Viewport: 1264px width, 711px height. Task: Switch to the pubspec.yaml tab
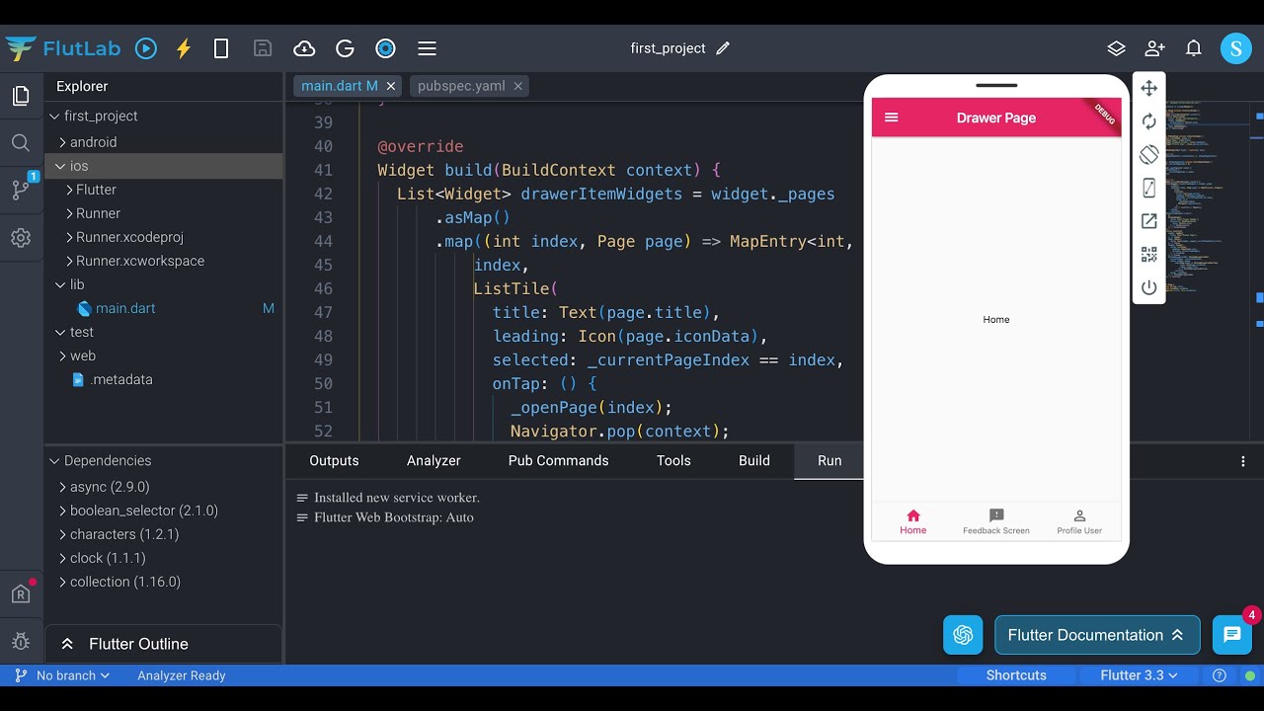pyautogui.click(x=461, y=86)
